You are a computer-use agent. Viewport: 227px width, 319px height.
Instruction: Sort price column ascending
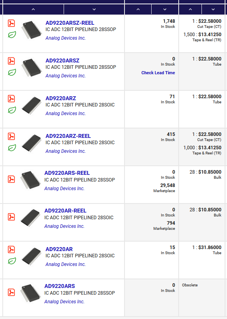point(190,9)
